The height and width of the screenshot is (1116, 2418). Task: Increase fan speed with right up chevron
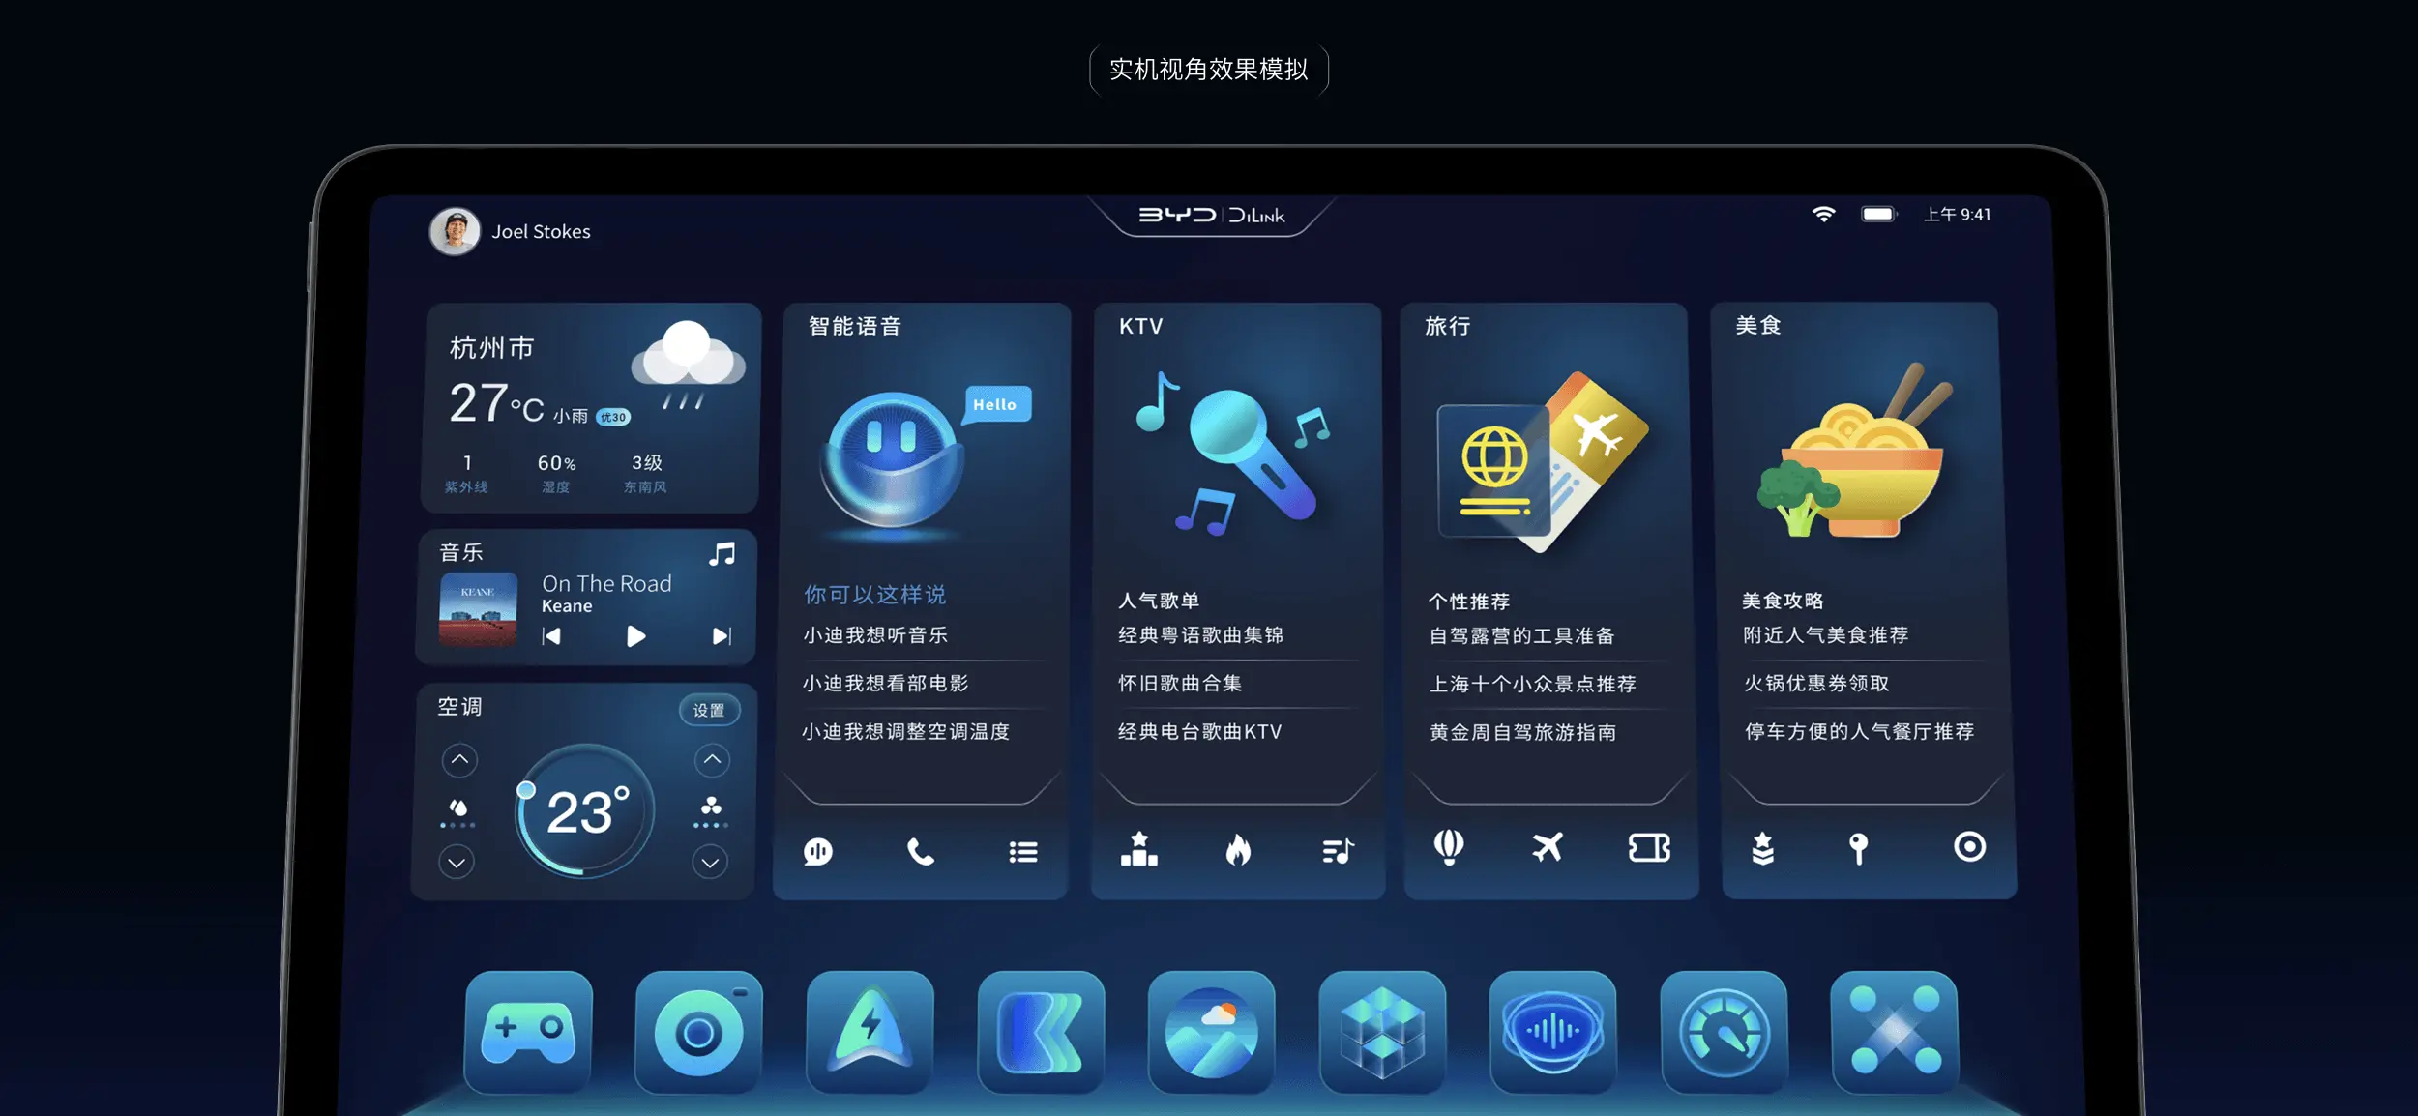(712, 760)
